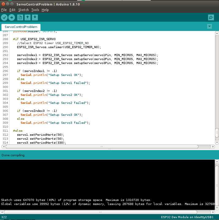This screenshot has width=219, height=220.
Task: Click editor horizontal scroll-left arrow
Action: pyautogui.click(x=4, y=147)
